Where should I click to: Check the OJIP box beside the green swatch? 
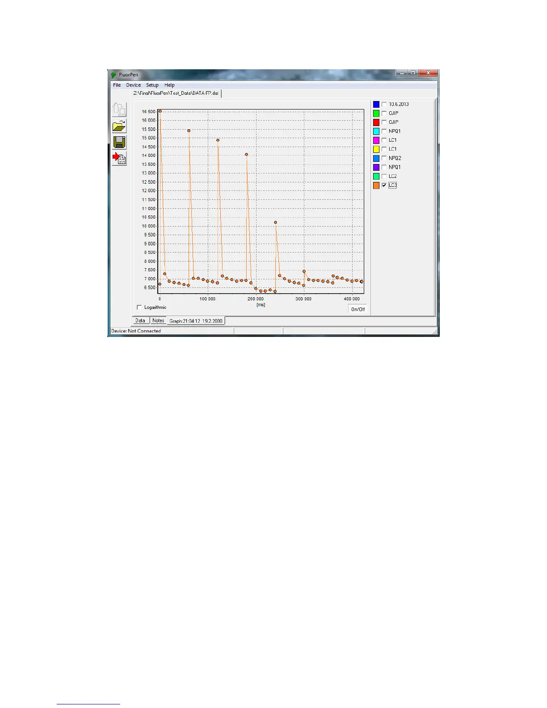coord(384,113)
